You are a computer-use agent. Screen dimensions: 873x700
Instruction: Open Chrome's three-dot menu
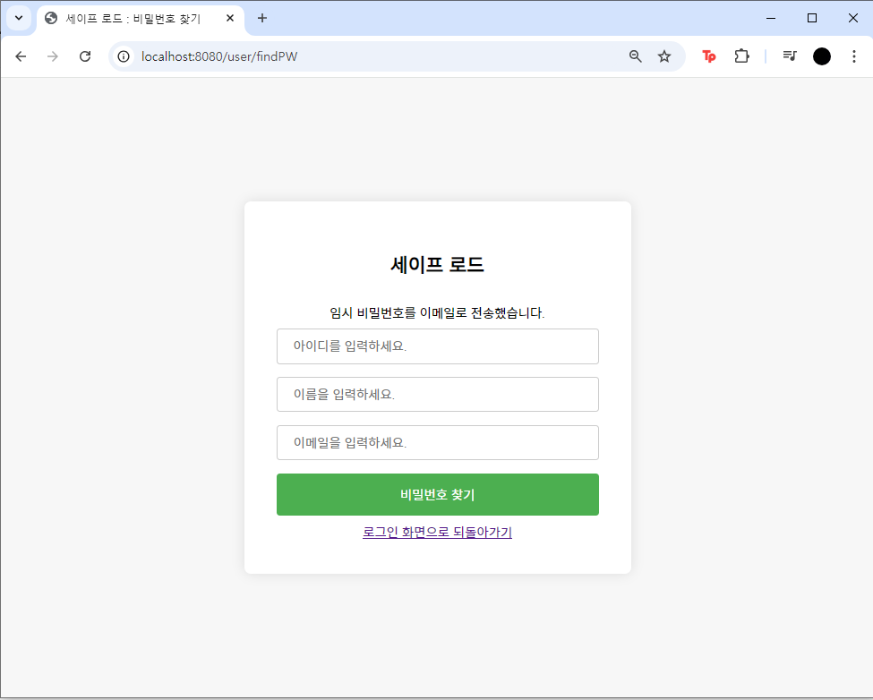tap(854, 56)
